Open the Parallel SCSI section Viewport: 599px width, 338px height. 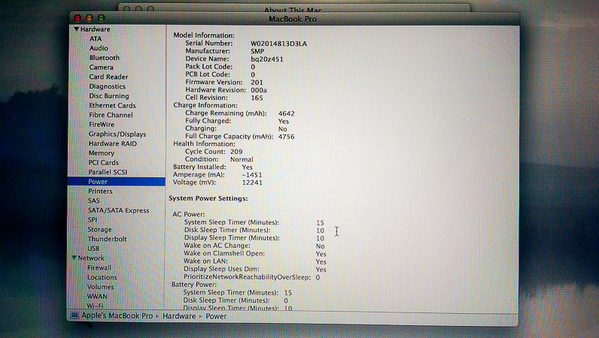pyautogui.click(x=108, y=172)
